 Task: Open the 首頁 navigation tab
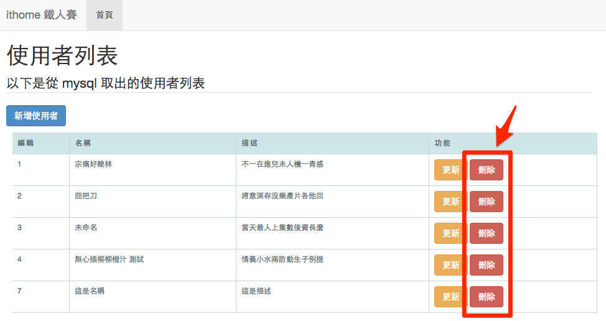tap(105, 15)
